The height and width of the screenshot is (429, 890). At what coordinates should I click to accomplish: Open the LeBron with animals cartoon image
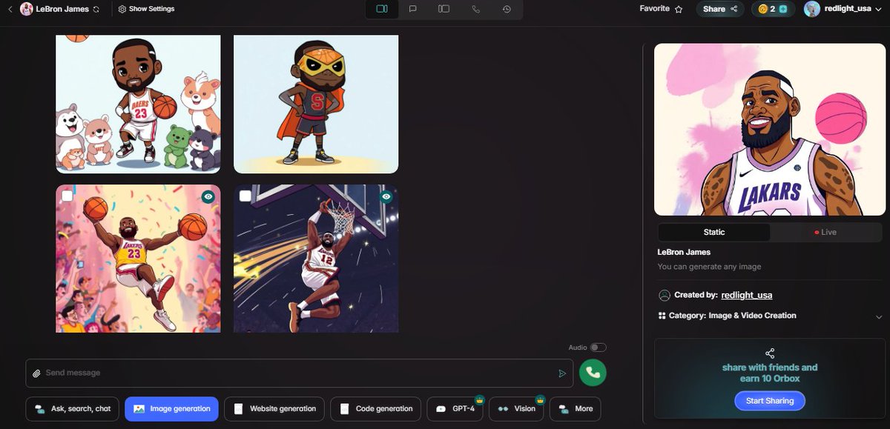point(138,104)
